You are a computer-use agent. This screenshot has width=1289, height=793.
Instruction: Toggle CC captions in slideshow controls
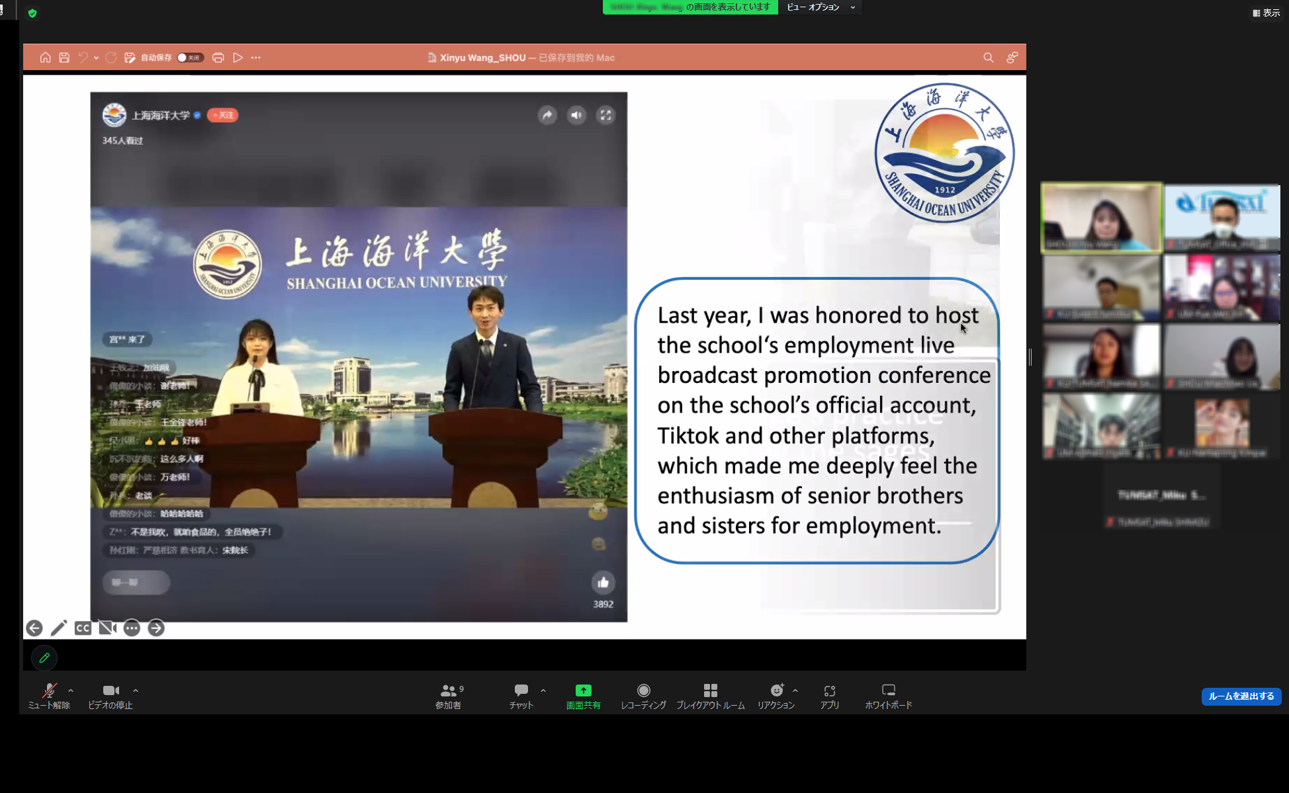tap(83, 628)
